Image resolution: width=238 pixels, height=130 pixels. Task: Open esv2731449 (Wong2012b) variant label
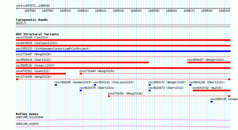[x=97, y=71]
